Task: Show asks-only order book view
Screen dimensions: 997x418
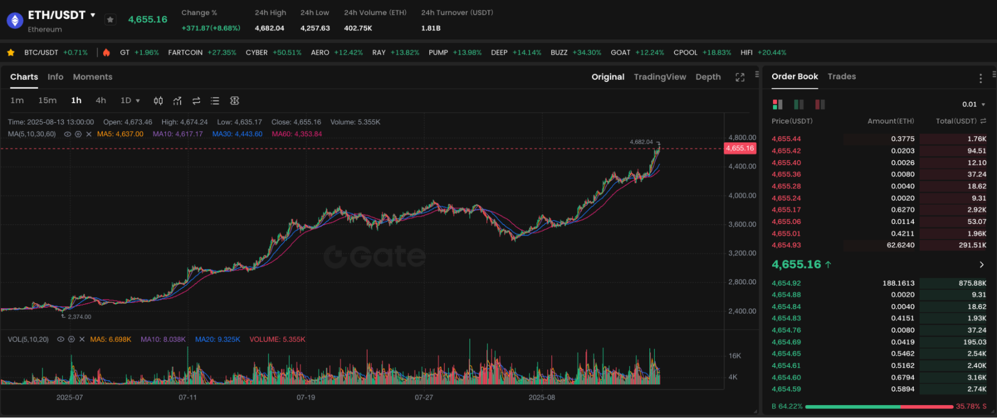Action: [820, 104]
